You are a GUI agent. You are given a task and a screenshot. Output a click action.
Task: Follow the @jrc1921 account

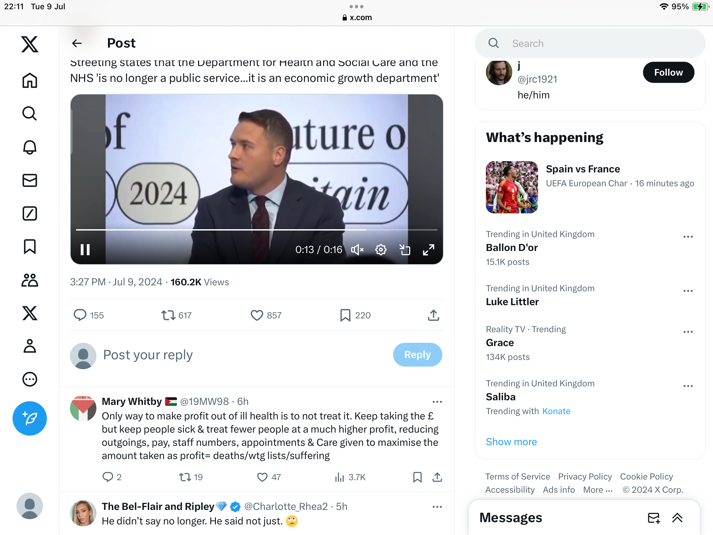point(668,72)
